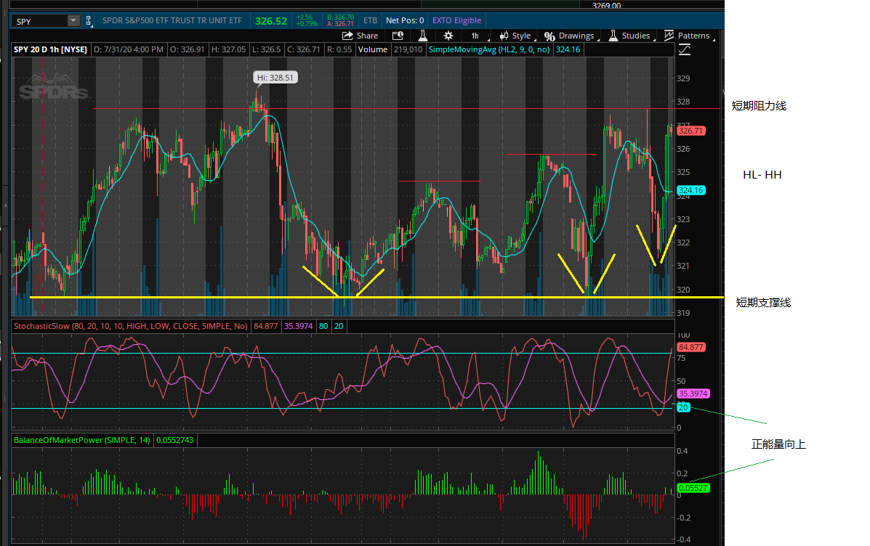This screenshot has height=546, width=870.
Task: Click the SPY 20 D 1h [NYSE] chart title
Action: [50, 49]
